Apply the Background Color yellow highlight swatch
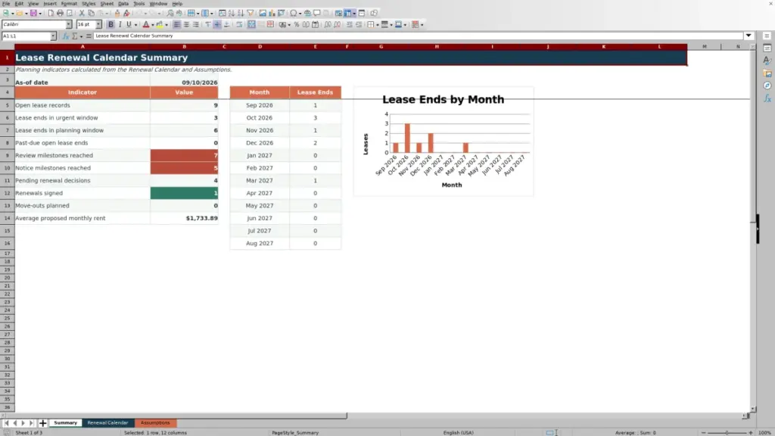This screenshot has height=436, width=775. coord(160,24)
